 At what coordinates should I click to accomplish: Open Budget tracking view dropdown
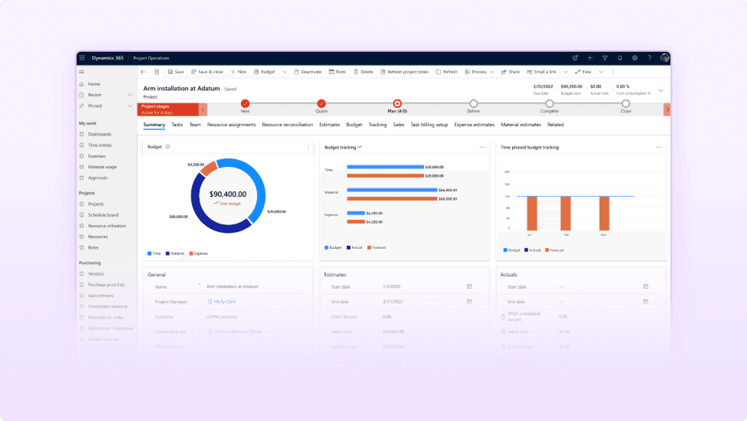(360, 147)
